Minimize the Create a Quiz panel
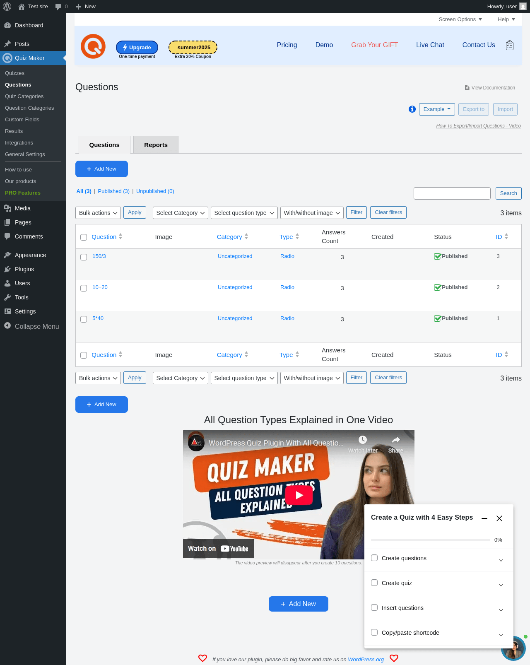Viewport: 530px width, 665px height. pyautogui.click(x=484, y=518)
